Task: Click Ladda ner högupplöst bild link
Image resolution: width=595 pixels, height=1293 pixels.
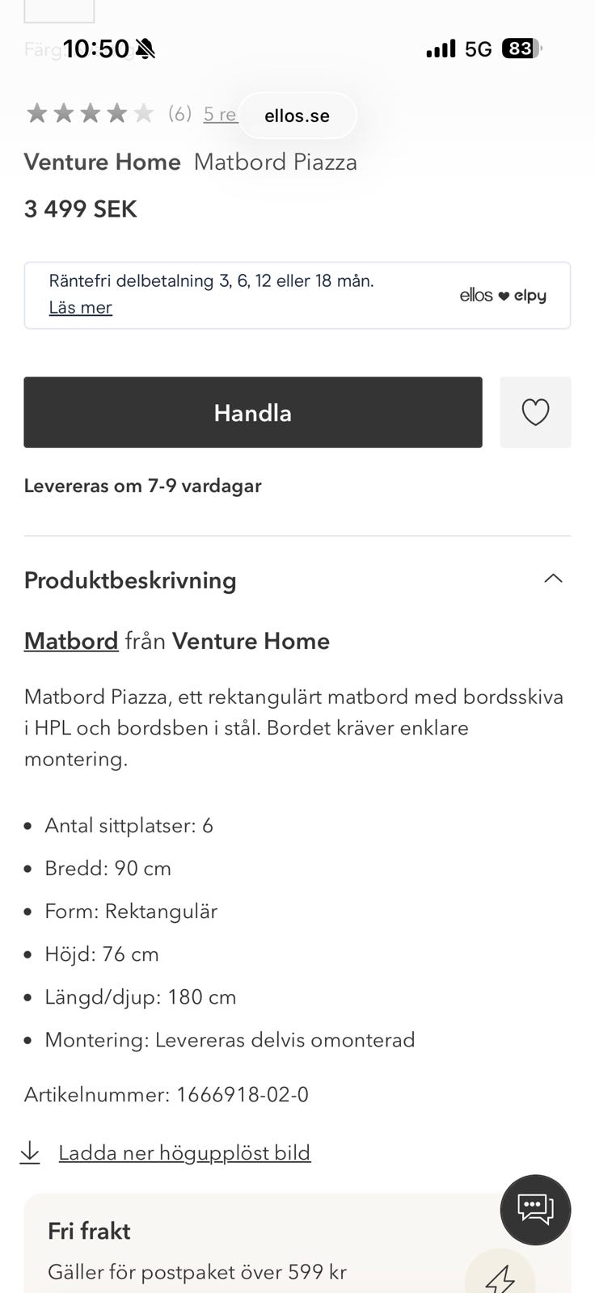Action: click(184, 1152)
